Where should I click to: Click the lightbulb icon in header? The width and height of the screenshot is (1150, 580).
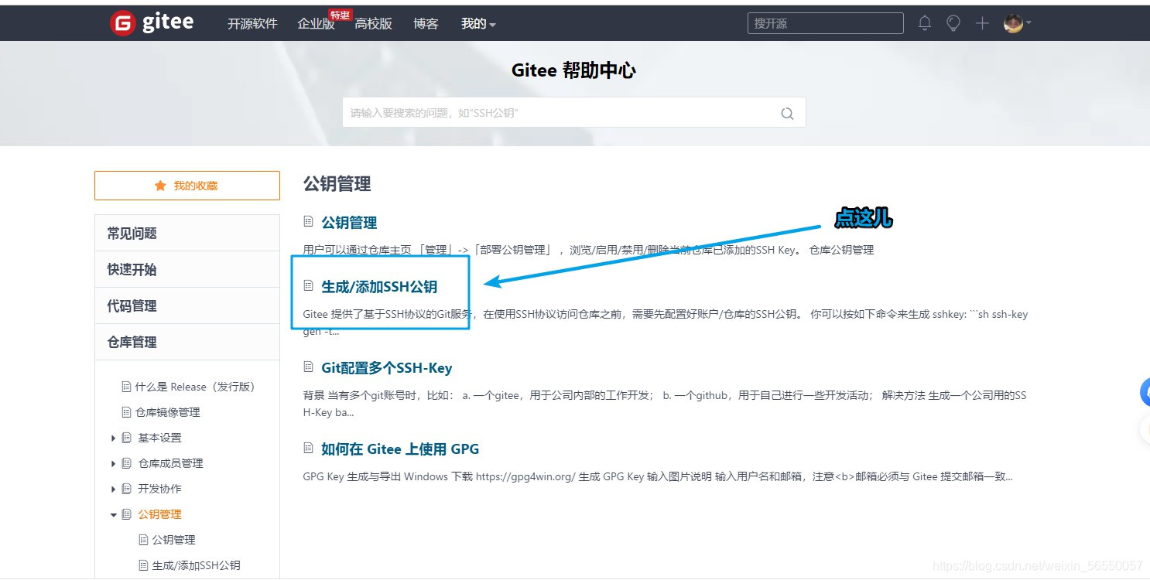click(x=953, y=23)
